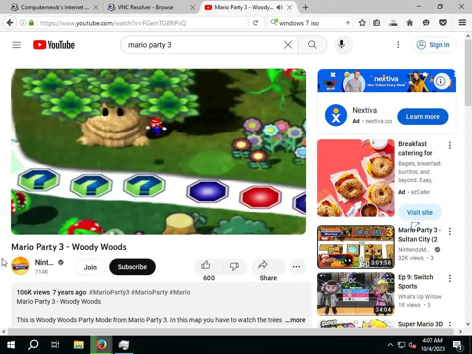Submit search bar with the go arrow

point(348,23)
